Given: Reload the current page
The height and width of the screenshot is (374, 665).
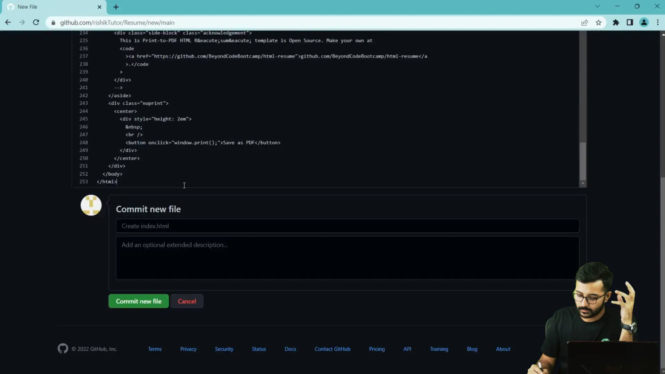Looking at the screenshot, I should (x=36, y=23).
